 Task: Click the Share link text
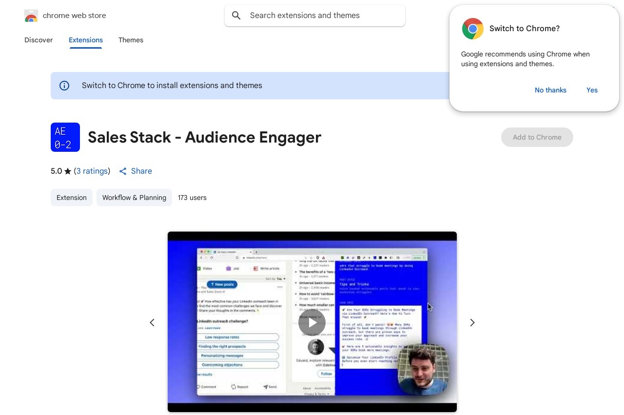(141, 171)
